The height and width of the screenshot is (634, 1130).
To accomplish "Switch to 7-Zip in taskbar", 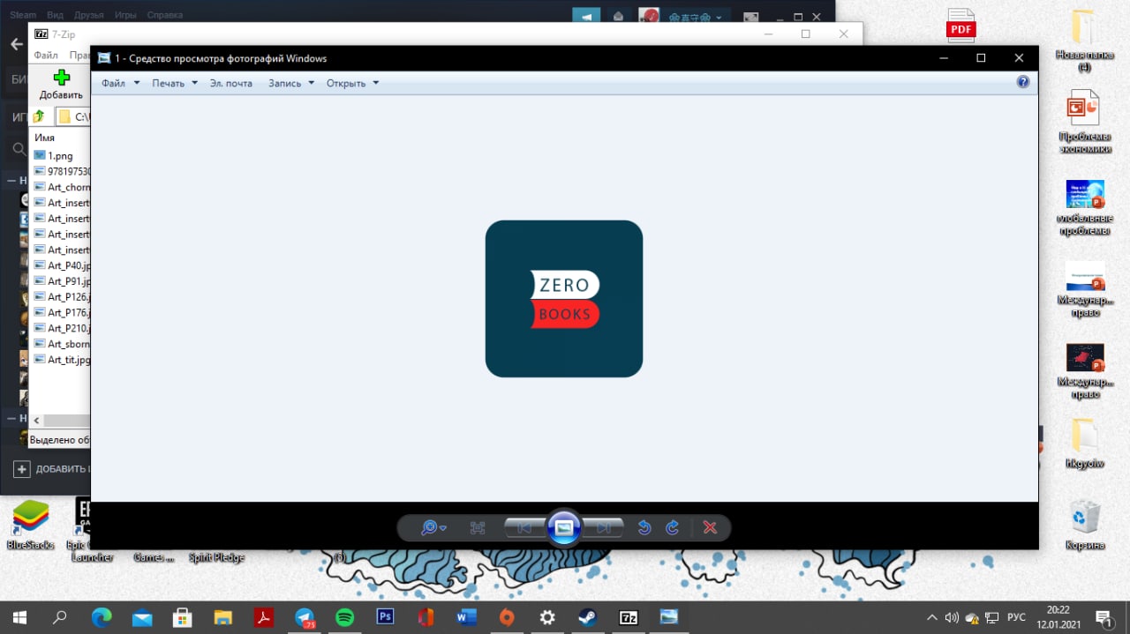I will pyautogui.click(x=629, y=617).
